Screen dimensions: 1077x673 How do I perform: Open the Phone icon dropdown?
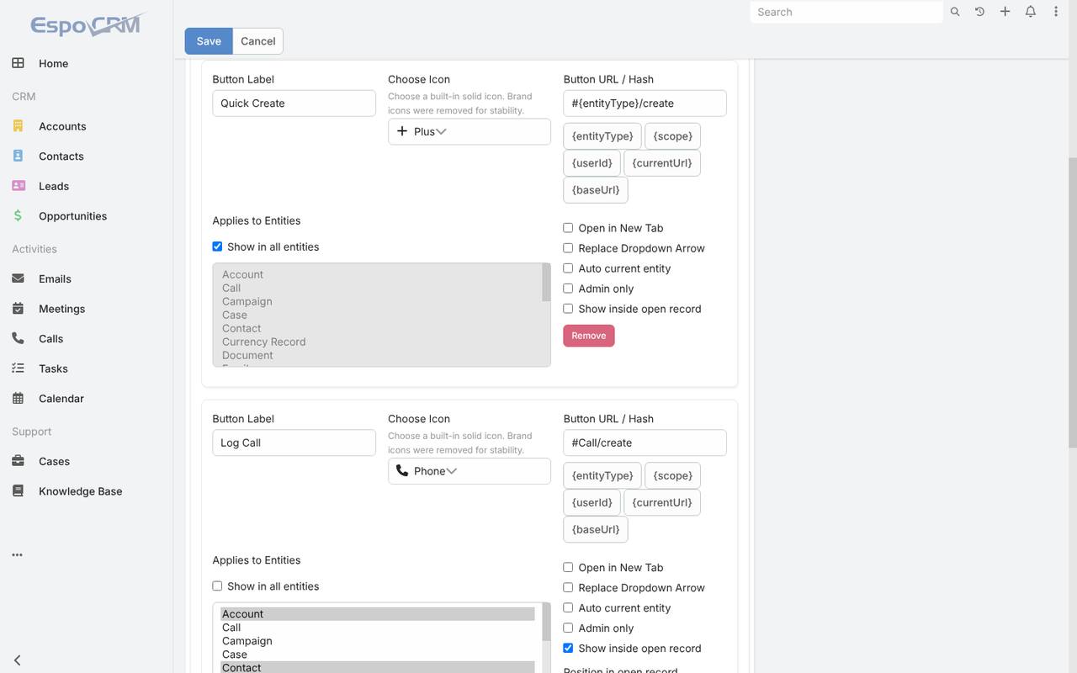(470, 471)
